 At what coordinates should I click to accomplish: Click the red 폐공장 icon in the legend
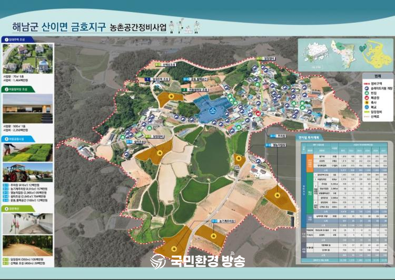point(367,98)
